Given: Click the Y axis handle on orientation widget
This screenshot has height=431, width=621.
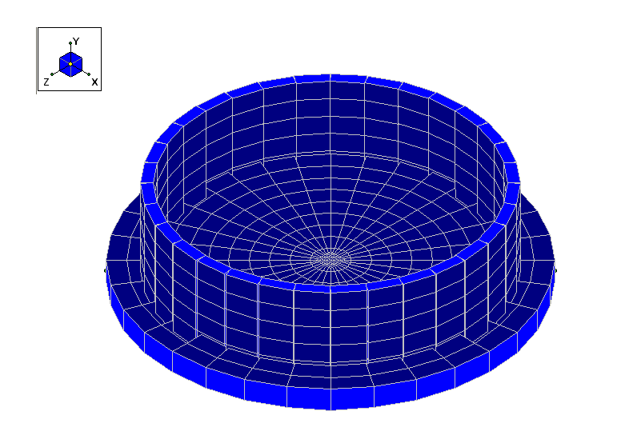Looking at the screenshot, I should [70, 43].
